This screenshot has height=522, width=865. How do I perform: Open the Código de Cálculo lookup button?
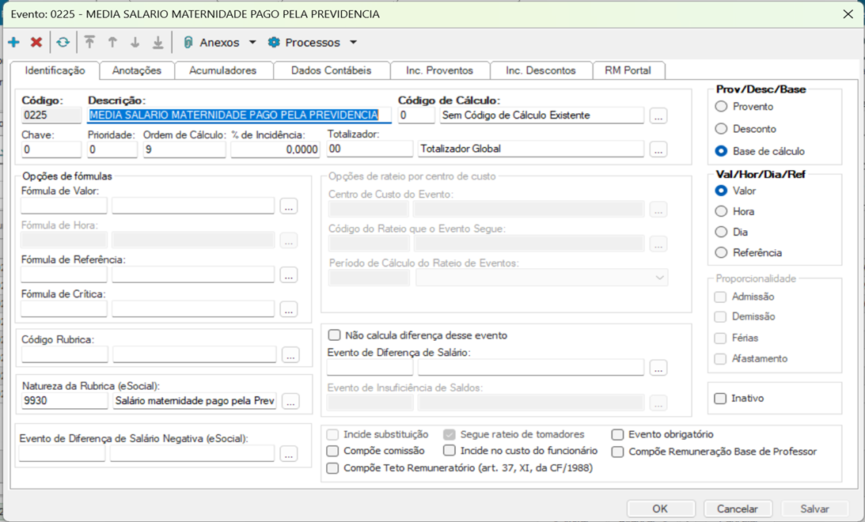pos(658,116)
